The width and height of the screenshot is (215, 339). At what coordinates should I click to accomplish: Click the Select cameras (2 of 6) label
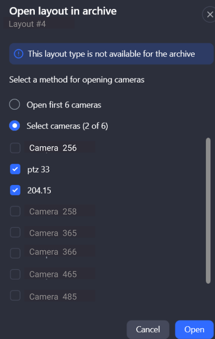[x=67, y=126]
